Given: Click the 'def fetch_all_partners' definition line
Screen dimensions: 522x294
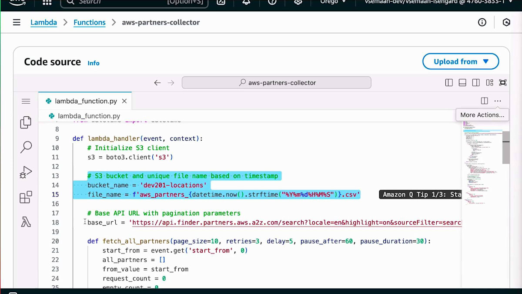Looking at the screenshot, I should [259, 241].
